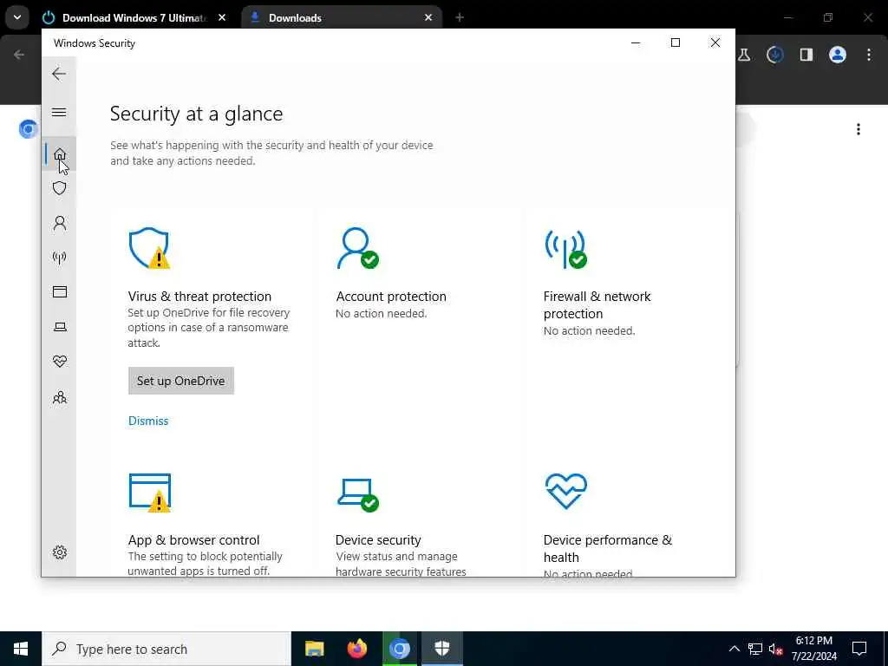Open Firefox from the taskbar
The height and width of the screenshot is (666, 888).
pyautogui.click(x=356, y=649)
